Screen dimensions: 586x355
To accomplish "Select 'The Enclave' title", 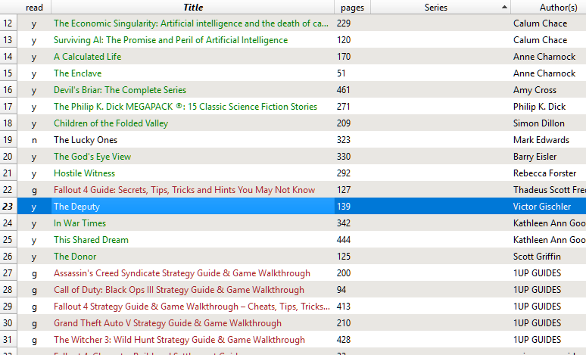I will (x=77, y=73).
